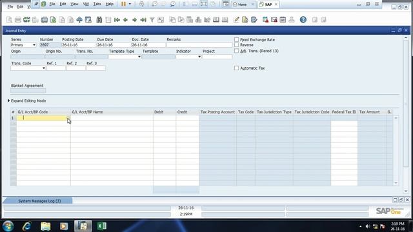Click the green Send Email toolbar icon
The image size is (413, 232).
26,20
